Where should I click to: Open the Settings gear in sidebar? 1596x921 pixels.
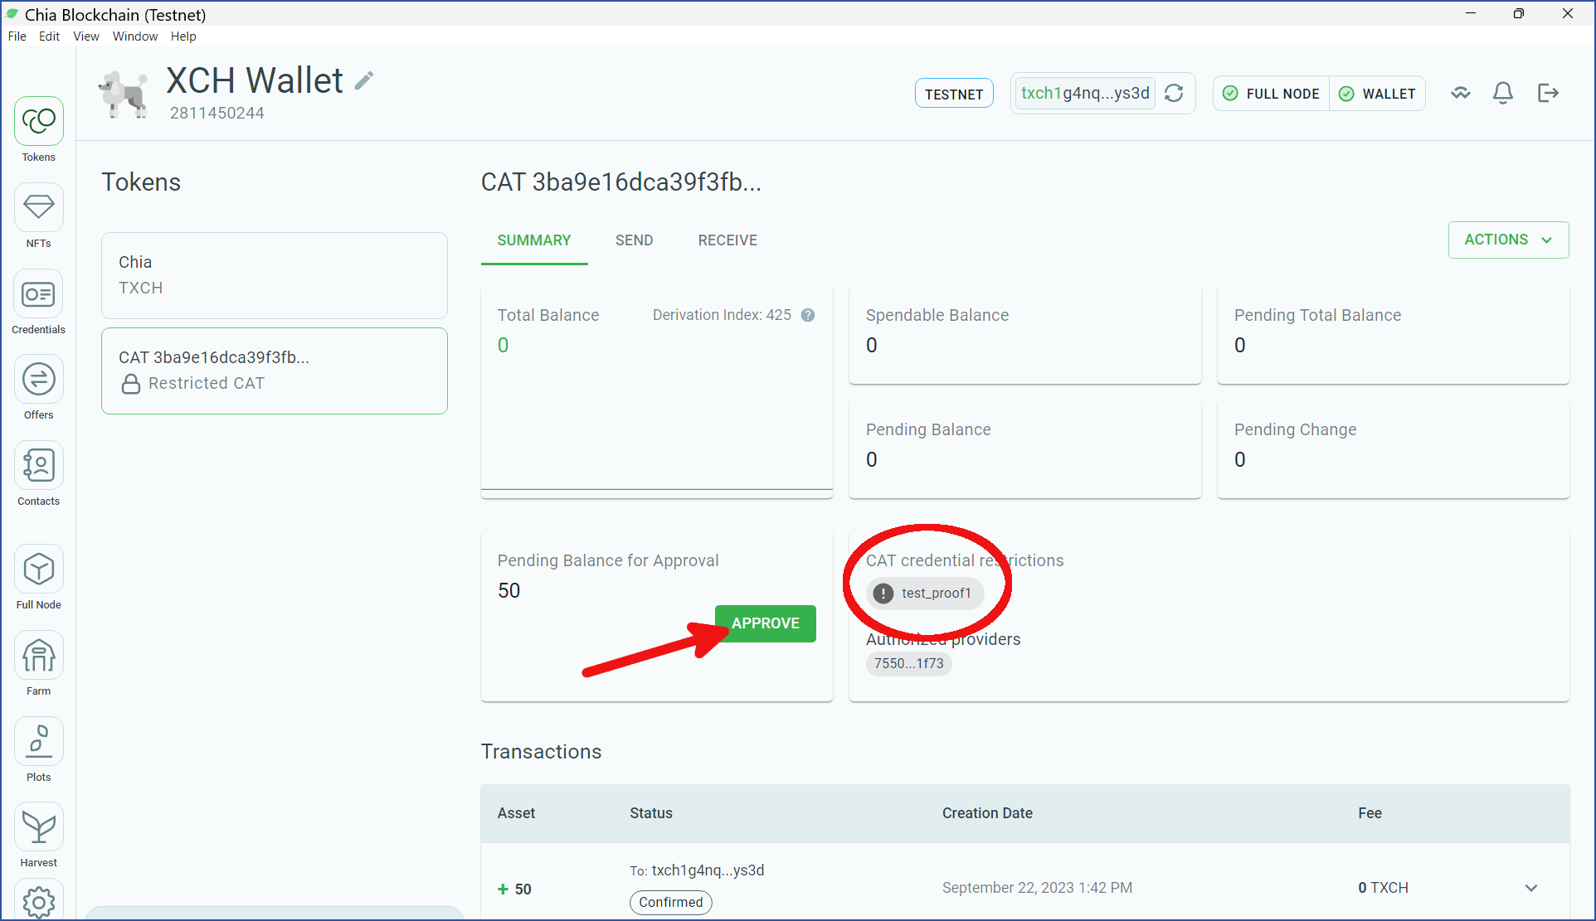click(x=38, y=902)
